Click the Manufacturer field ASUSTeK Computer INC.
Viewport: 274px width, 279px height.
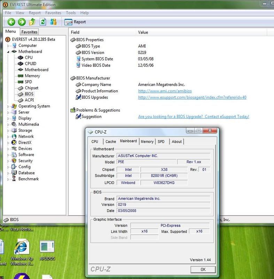pos(163,156)
